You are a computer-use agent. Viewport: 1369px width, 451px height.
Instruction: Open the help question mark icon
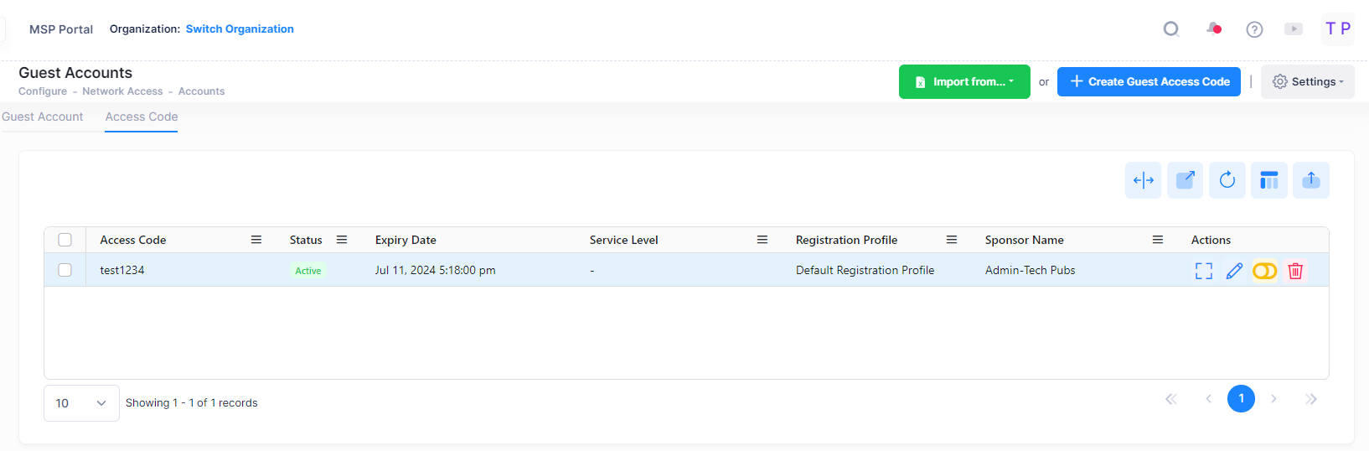click(1253, 29)
